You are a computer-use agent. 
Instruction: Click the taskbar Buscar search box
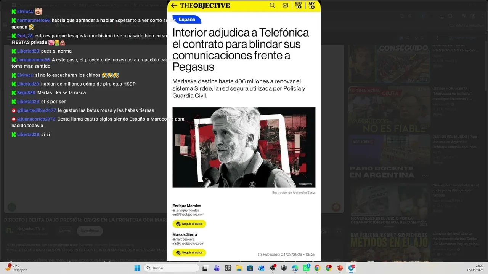172,268
